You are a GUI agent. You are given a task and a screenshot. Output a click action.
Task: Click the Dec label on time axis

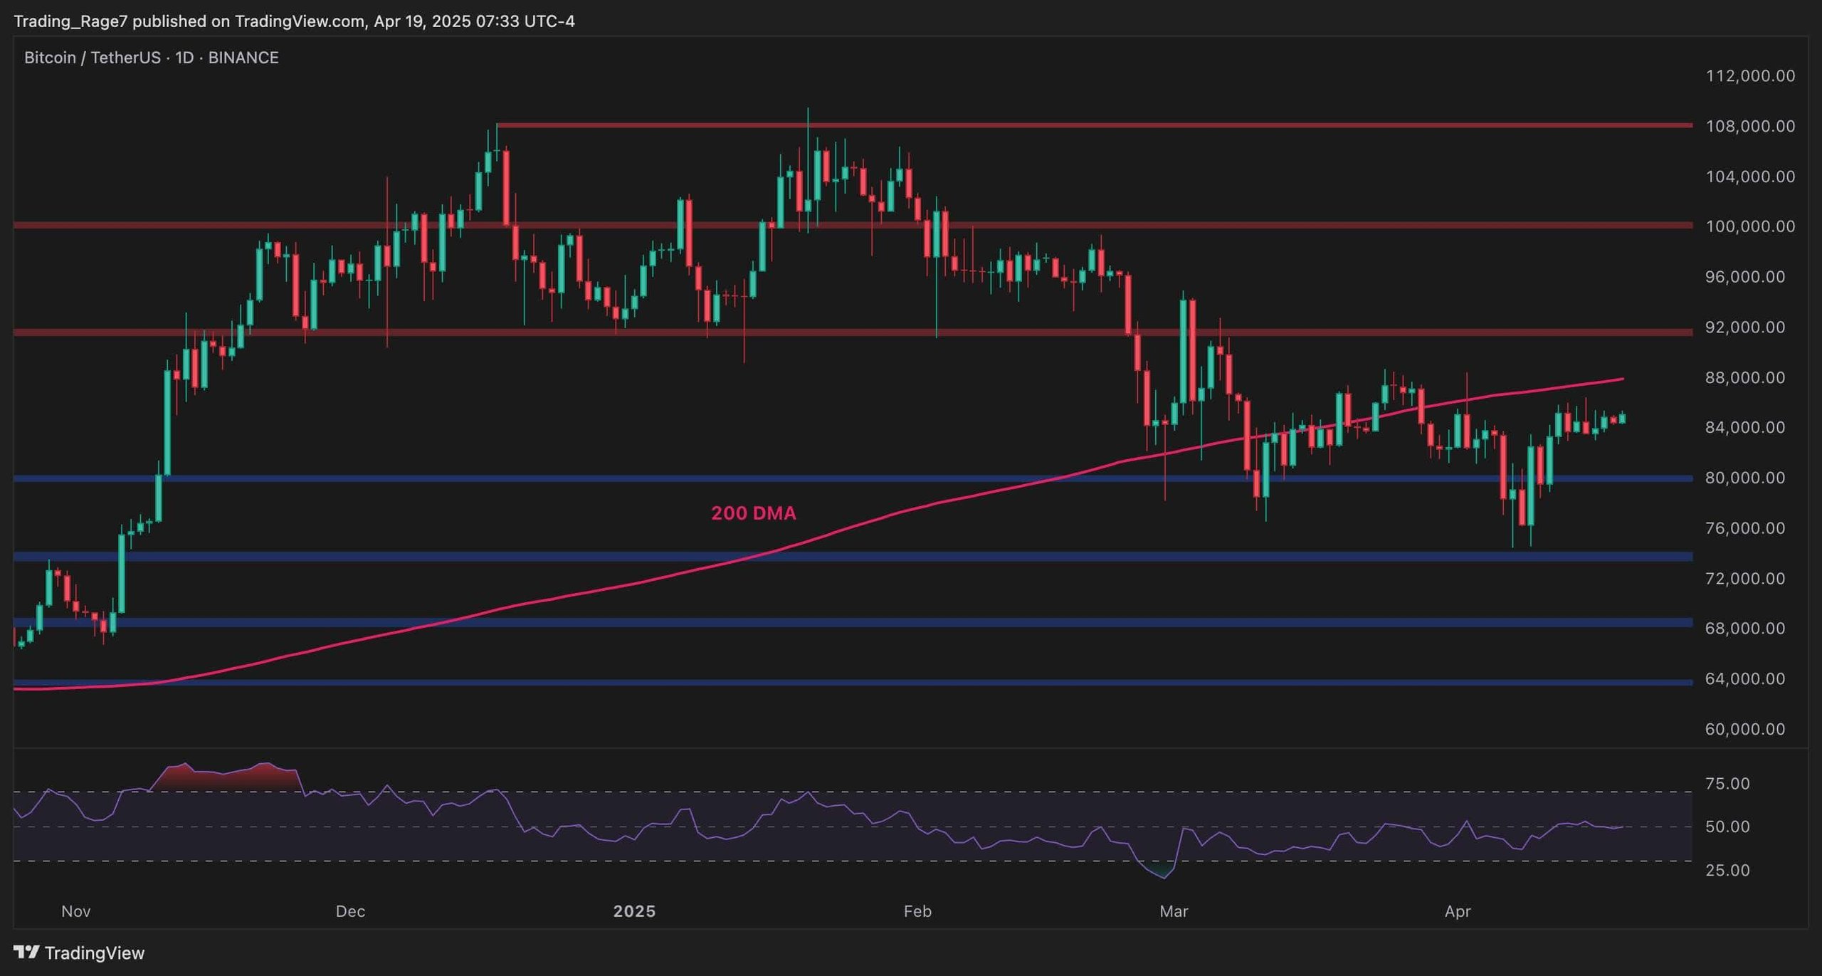pos(350,911)
